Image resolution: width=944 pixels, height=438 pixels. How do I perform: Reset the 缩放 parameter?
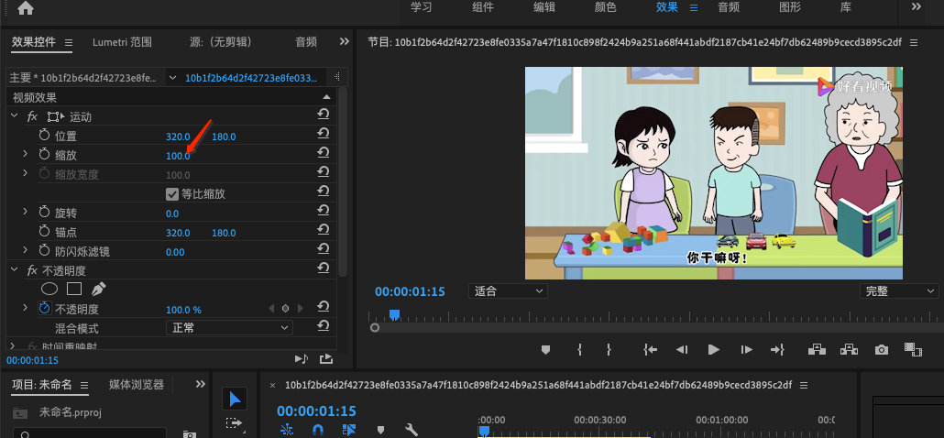point(324,153)
